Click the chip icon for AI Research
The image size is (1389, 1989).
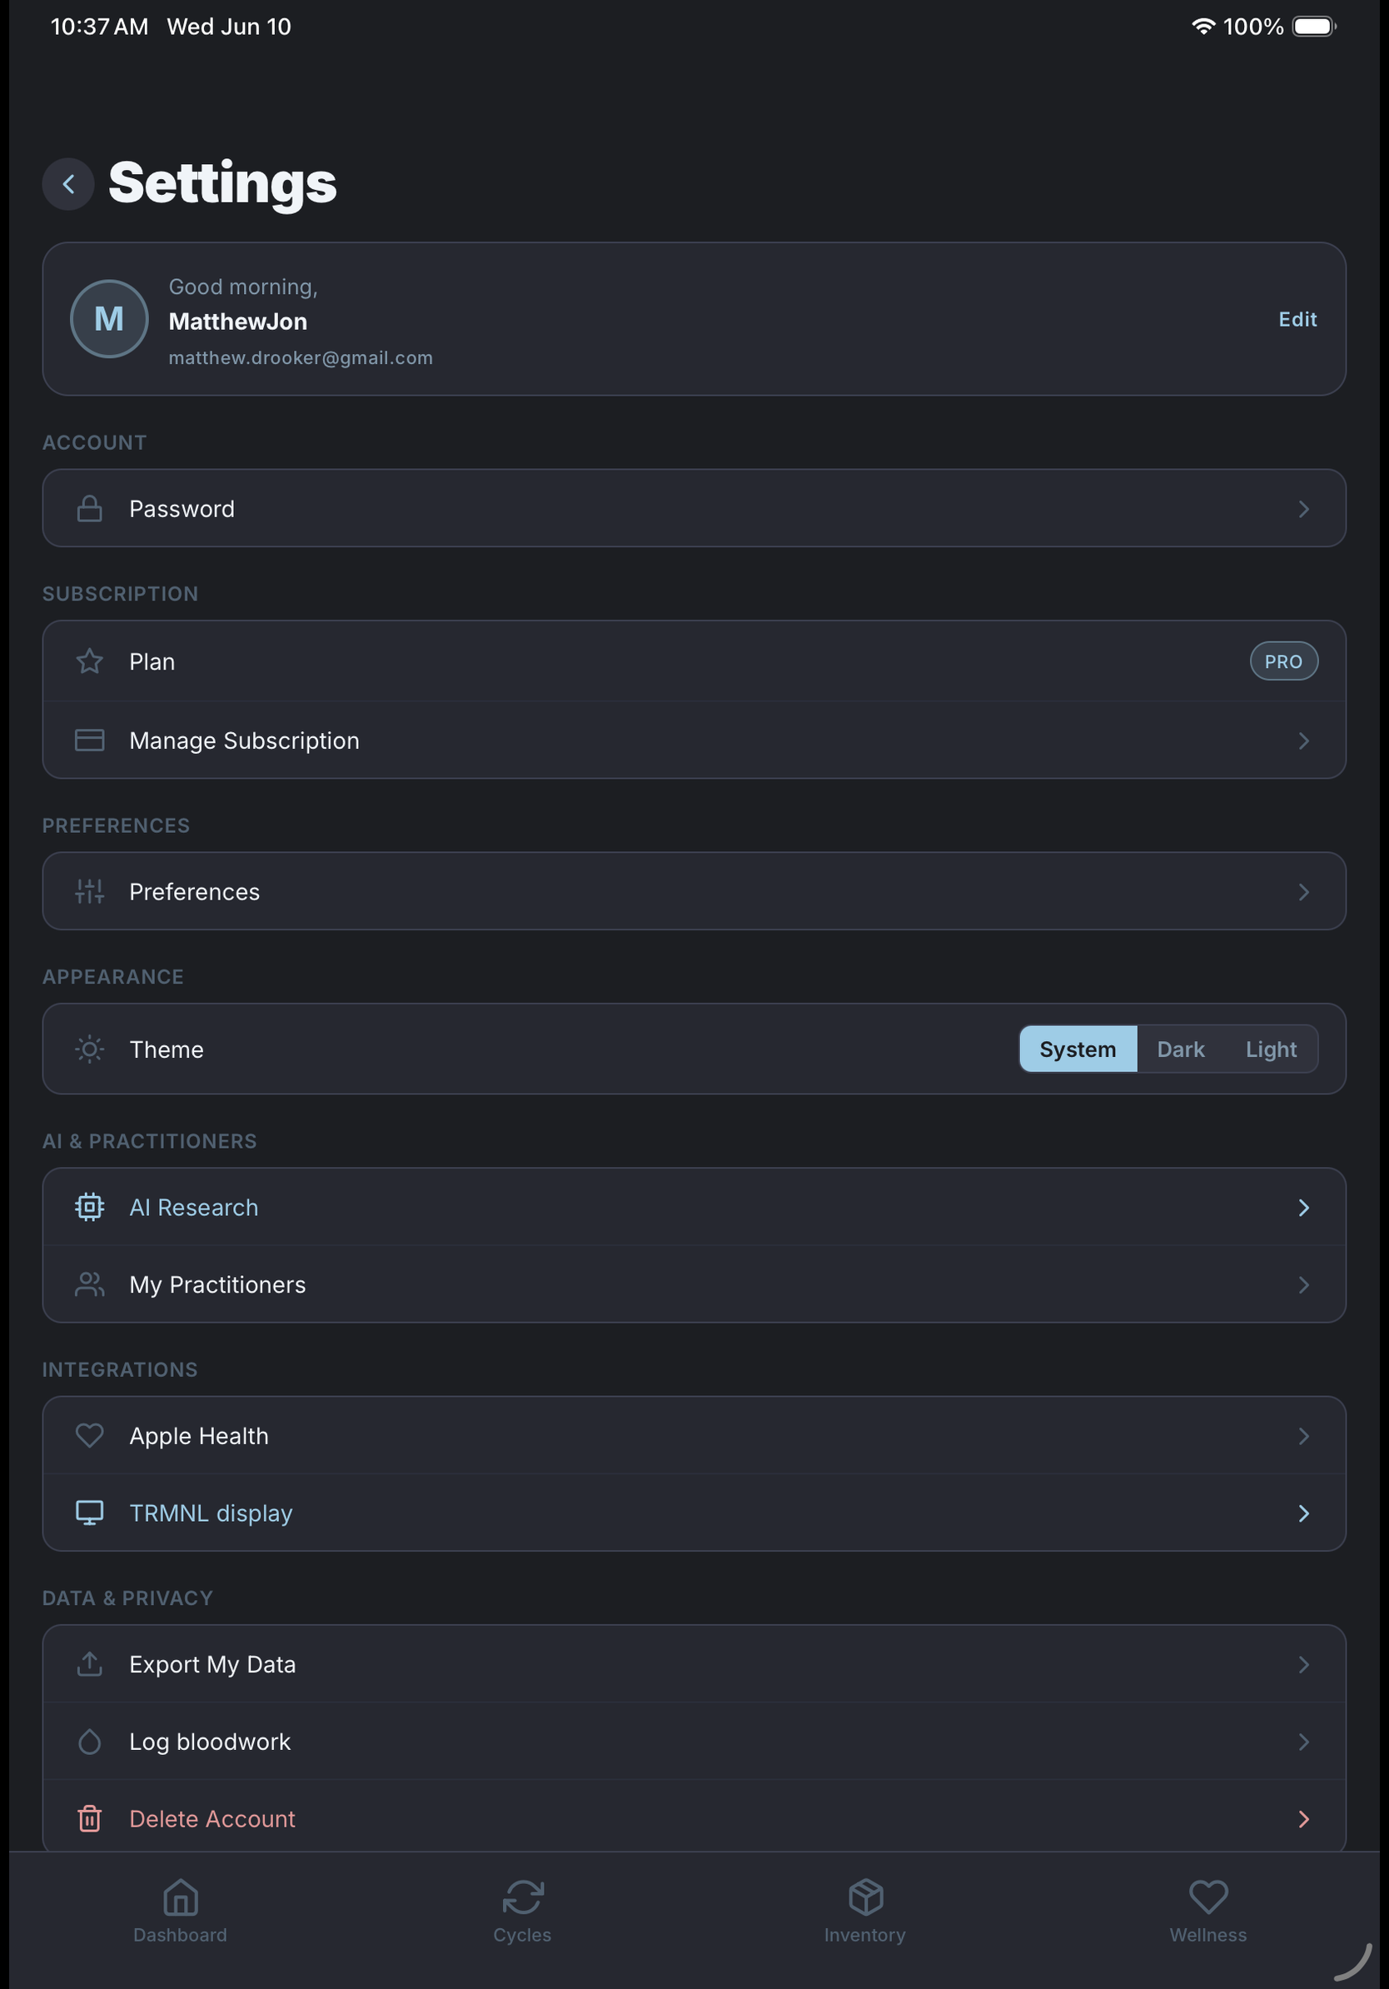(89, 1207)
